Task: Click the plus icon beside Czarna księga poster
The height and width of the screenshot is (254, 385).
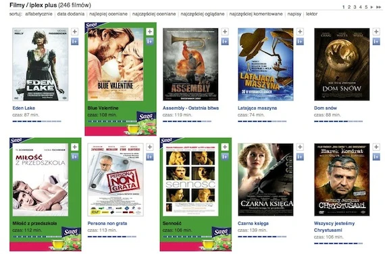Action: (x=300, y=147)
